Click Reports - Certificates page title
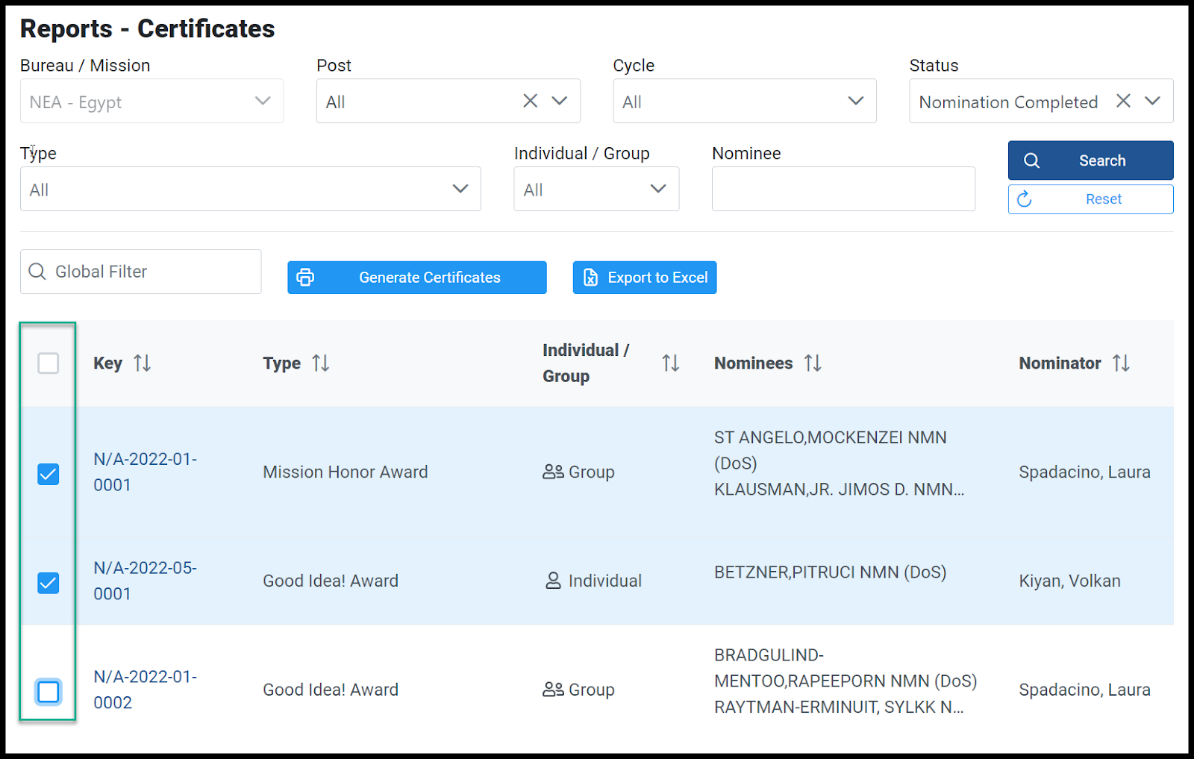The image size is (1194, 759). (147, 28)
